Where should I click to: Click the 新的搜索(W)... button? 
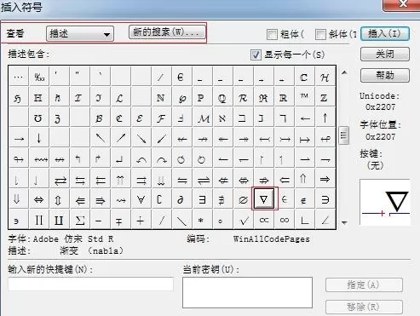[x=167, y=32]
